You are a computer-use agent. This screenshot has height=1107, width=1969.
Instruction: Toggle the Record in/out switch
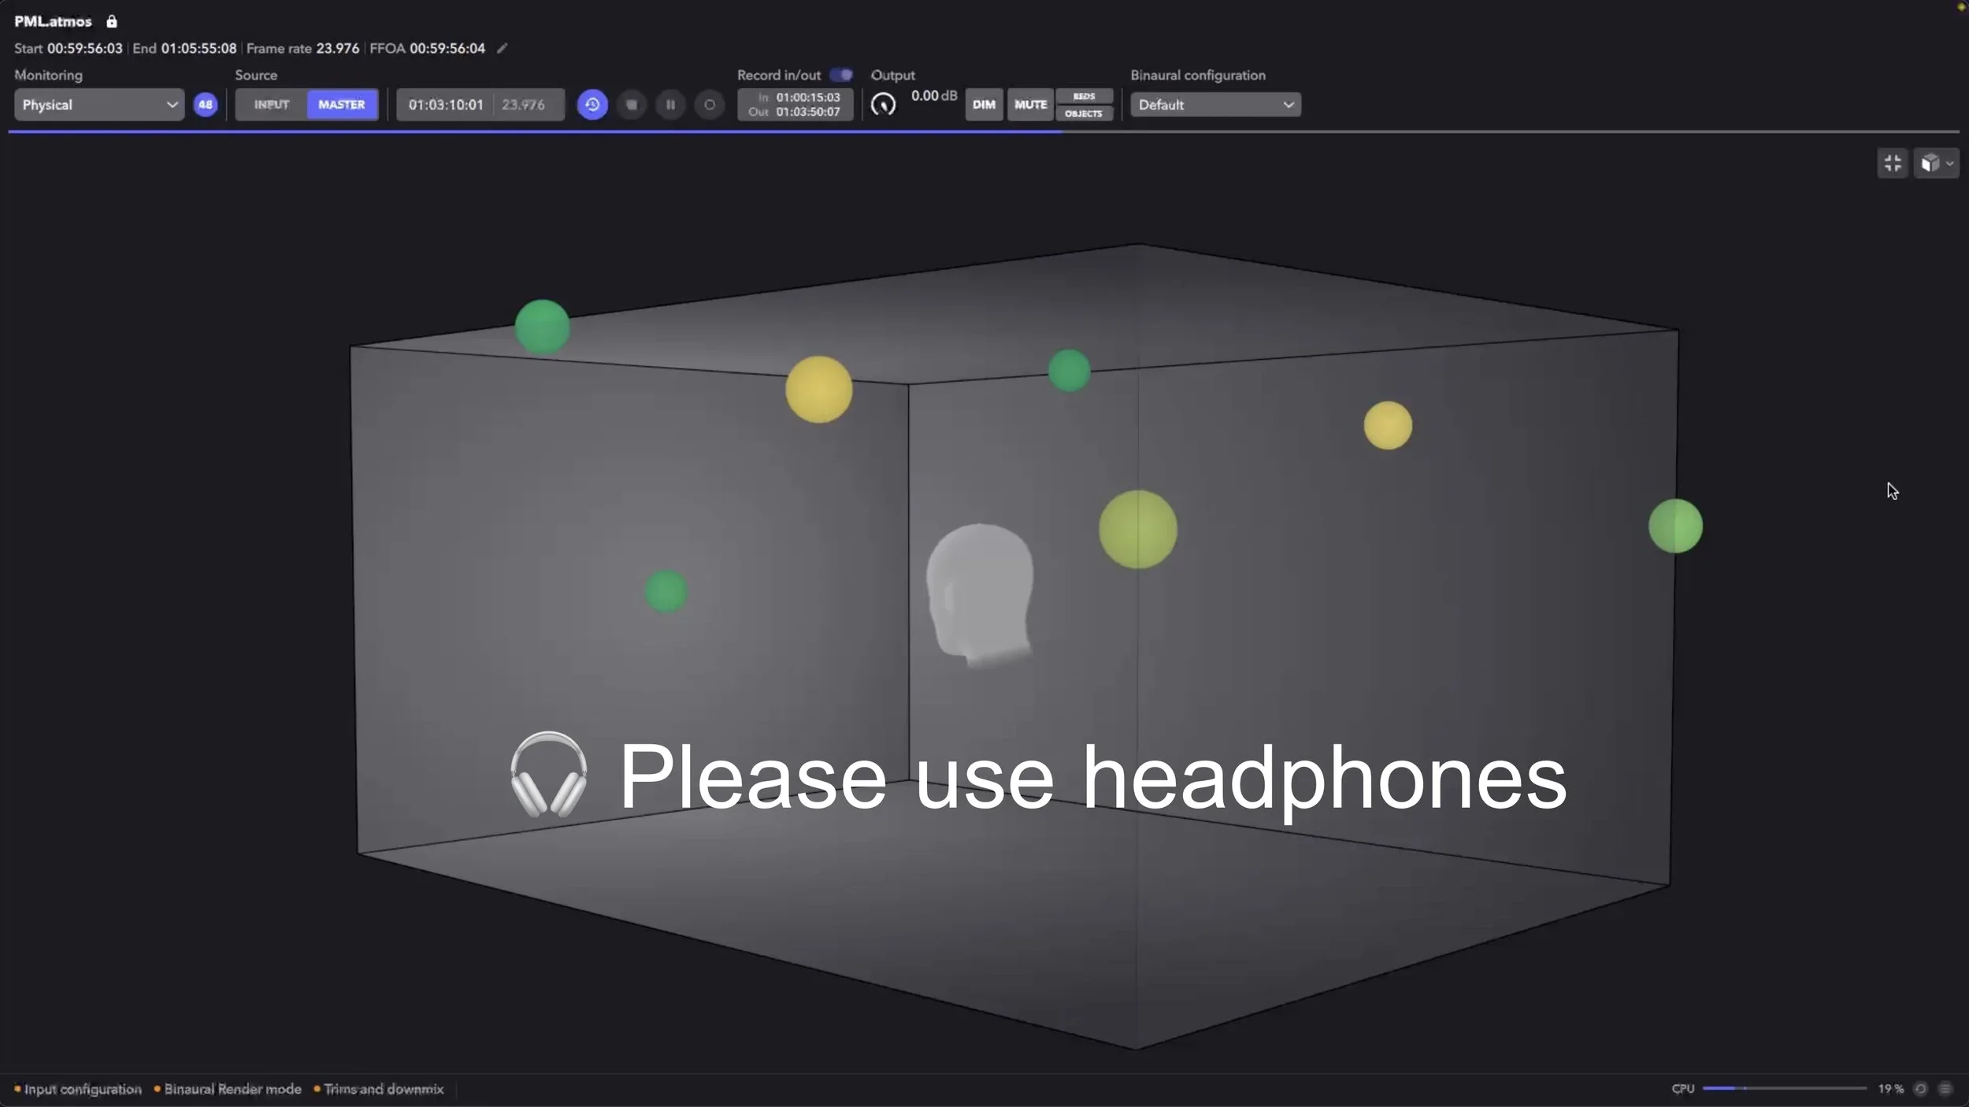click(841, 75)
